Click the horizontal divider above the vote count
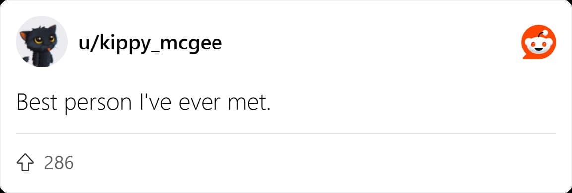 click(x=286, y=134)
